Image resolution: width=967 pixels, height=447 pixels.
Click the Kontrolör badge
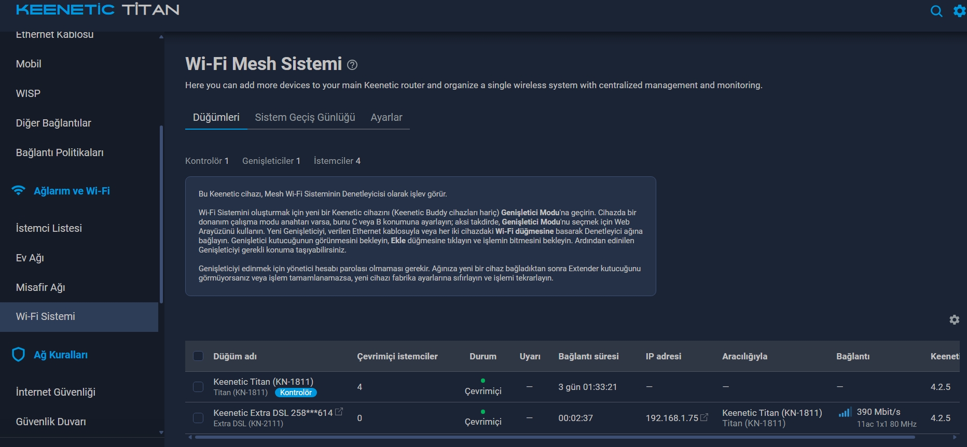(296, 393)
